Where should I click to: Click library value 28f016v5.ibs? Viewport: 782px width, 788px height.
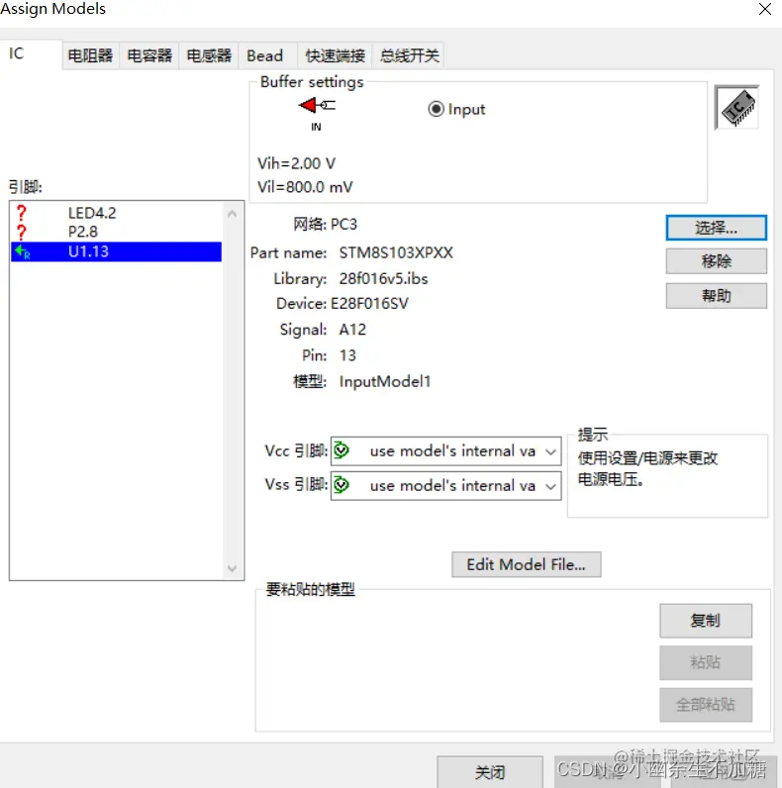383,278
